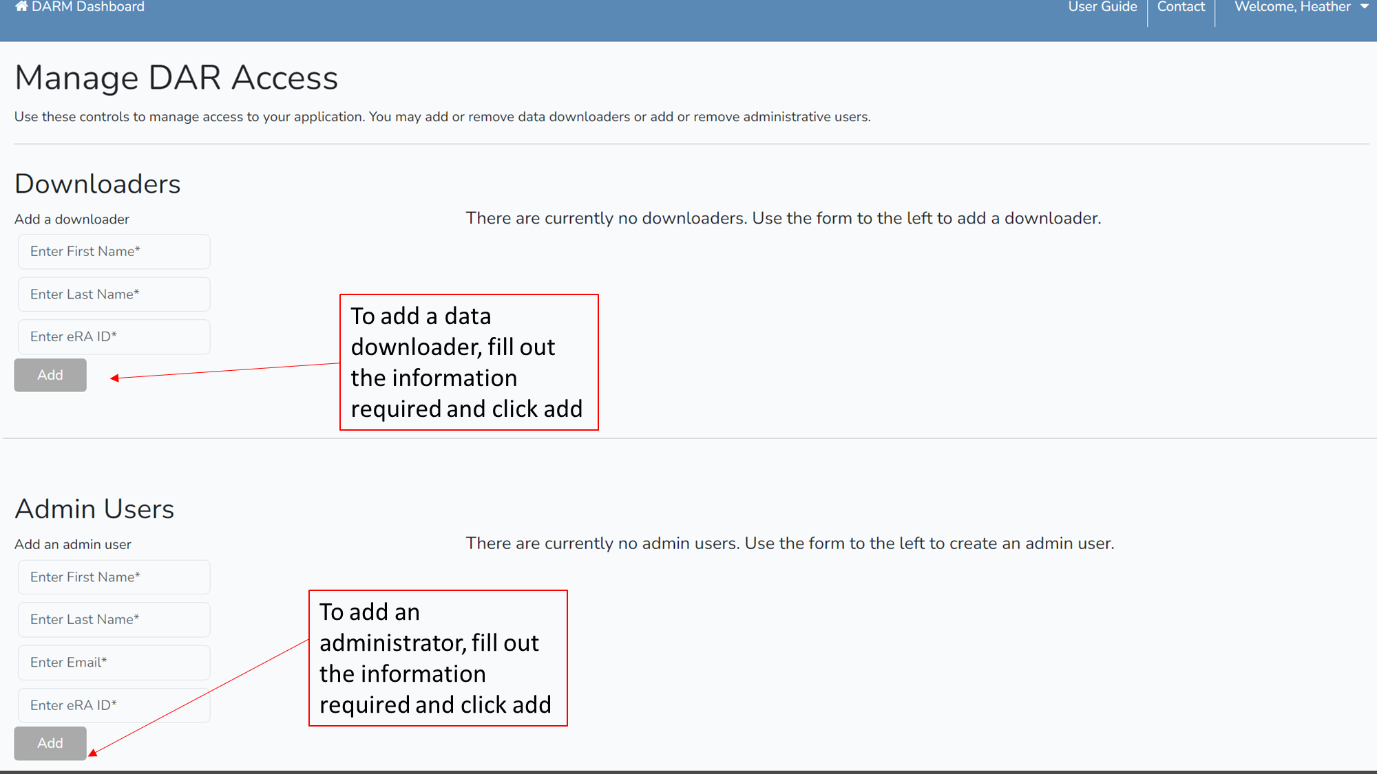Focus the admin Enter Email field
The height and width of the screenshot is (774, 1377).
(114, 663)
